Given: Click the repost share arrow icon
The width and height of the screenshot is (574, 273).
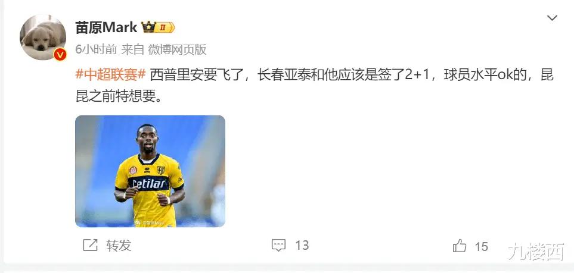Looking at the screenshot, I should (x=90, y=245).
